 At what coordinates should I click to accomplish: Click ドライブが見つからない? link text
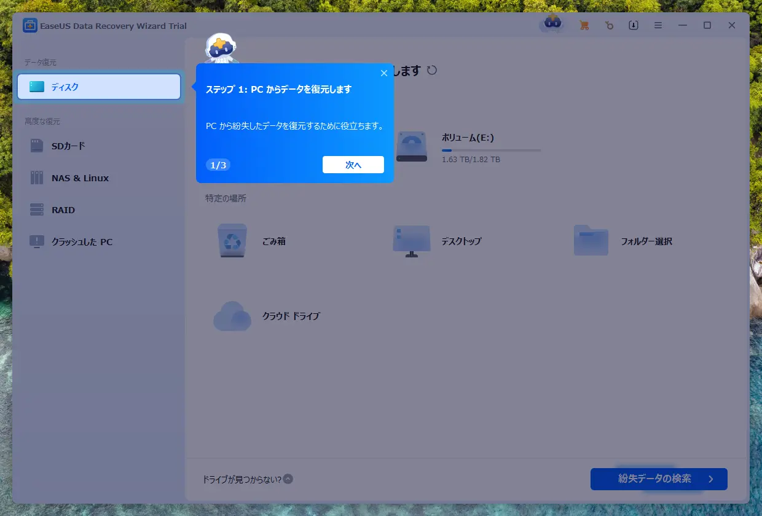[242, 479]
